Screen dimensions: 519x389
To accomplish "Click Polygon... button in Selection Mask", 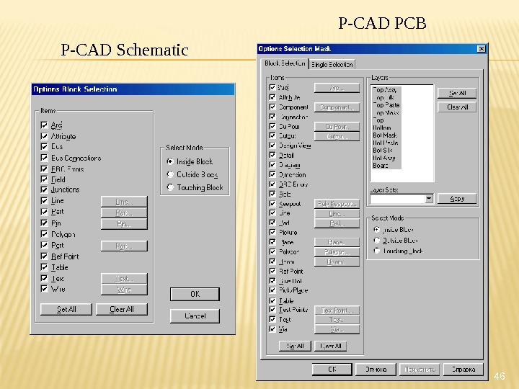I will coord(337,252).
